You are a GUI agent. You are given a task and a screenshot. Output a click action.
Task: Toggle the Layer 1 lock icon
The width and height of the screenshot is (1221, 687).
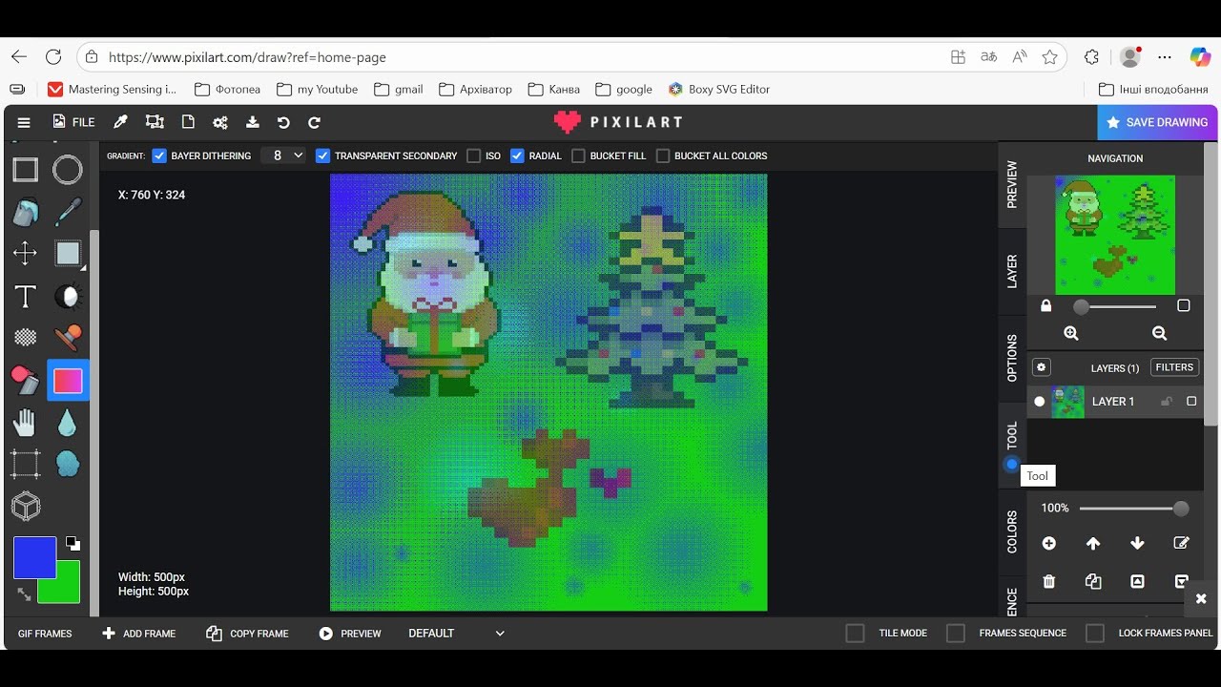[x=1166, y=402]
